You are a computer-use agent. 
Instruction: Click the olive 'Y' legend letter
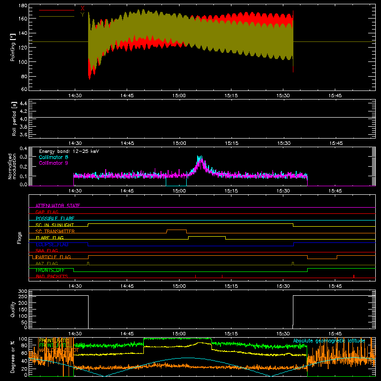pyautogui.click(x=82, y=15)
